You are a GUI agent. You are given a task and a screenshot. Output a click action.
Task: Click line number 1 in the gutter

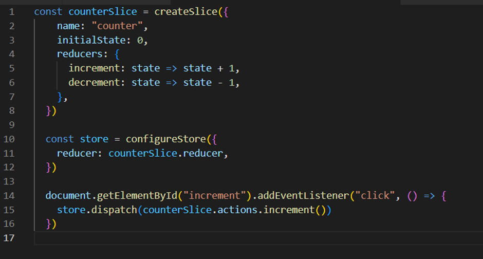12,12
